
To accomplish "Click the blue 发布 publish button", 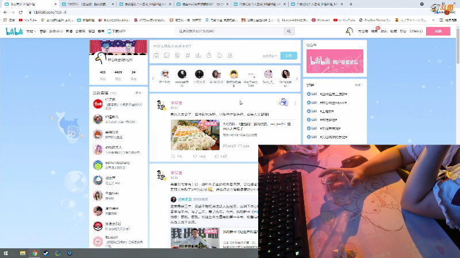I will 289,56.
